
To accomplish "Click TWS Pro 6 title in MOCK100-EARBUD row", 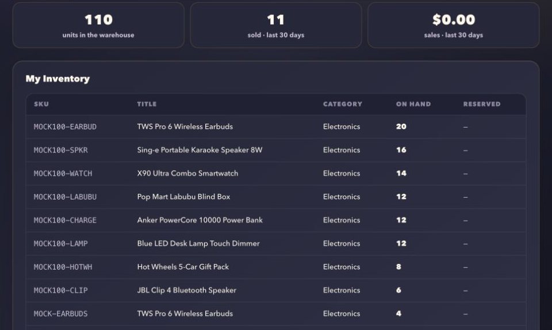I will coord(185,126).
